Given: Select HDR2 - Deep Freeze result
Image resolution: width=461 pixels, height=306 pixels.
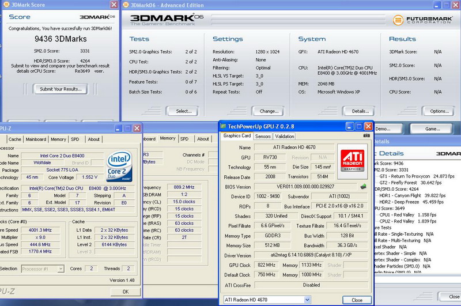Looking at the screenshot, I should [411, 202].
